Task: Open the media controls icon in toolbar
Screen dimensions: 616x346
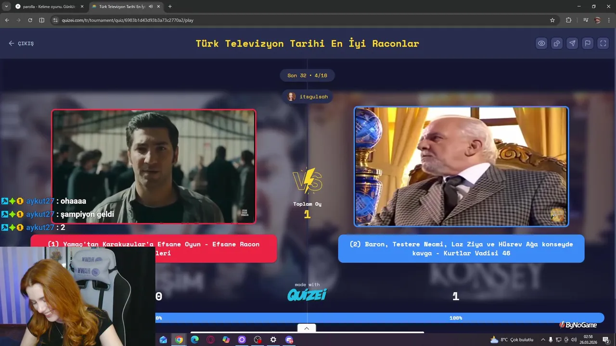Action: point(586,20)
